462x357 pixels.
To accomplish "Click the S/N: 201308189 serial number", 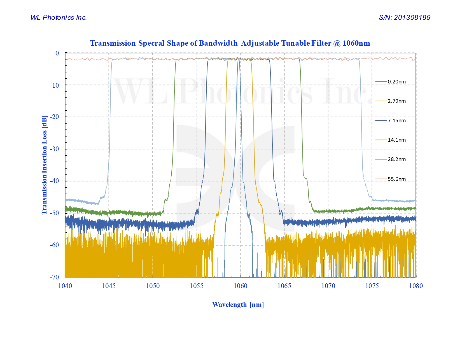I will (405, 17).
